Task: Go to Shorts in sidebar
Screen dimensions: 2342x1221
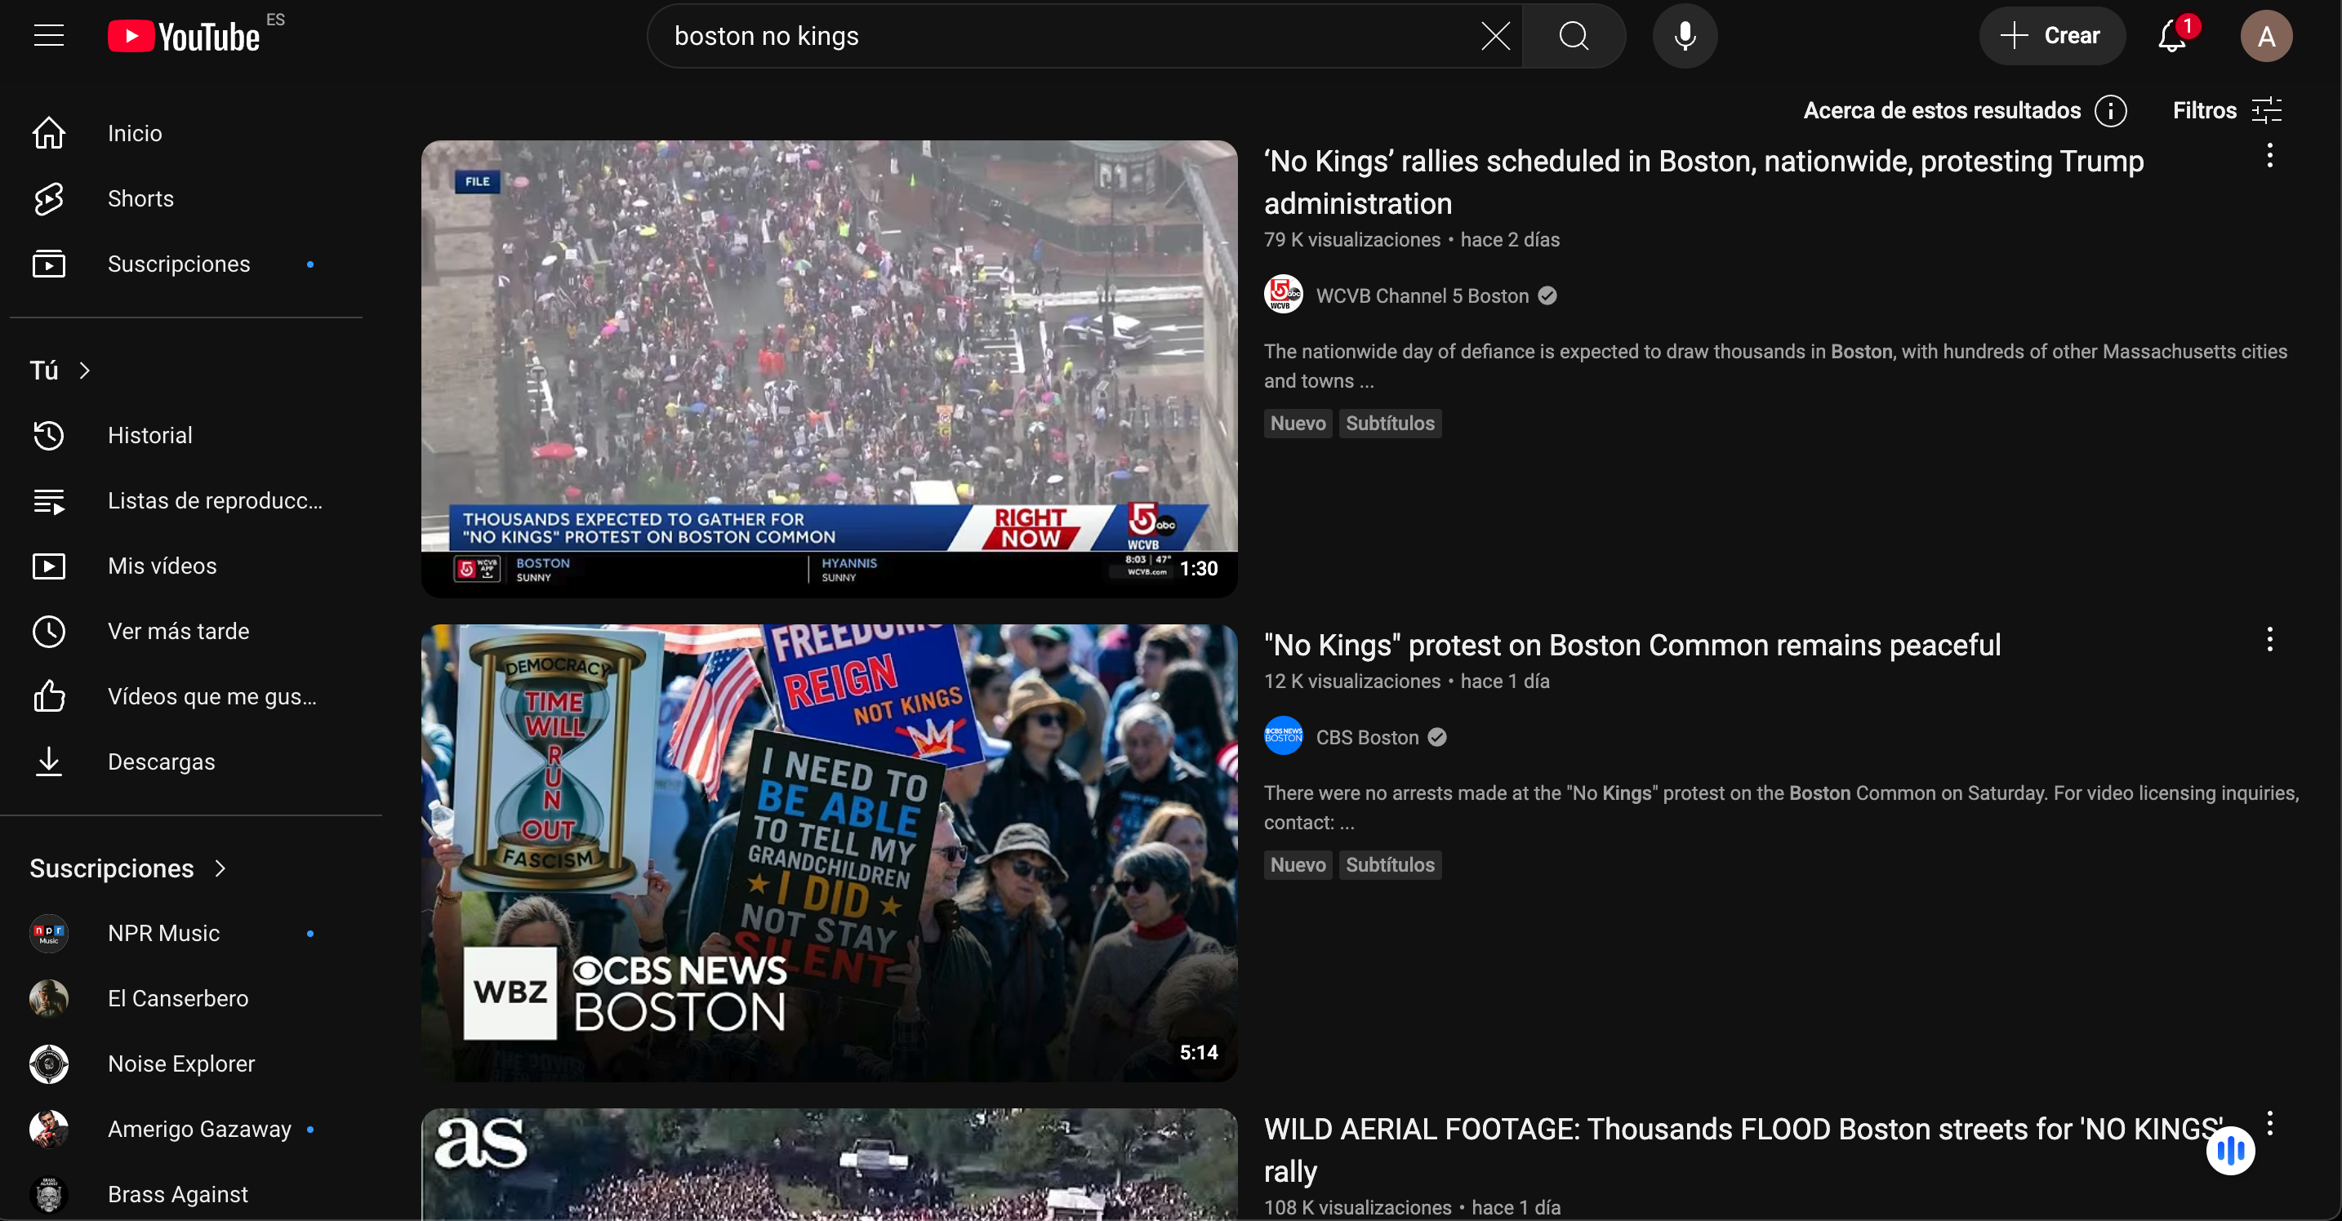Action: (140, 199)
